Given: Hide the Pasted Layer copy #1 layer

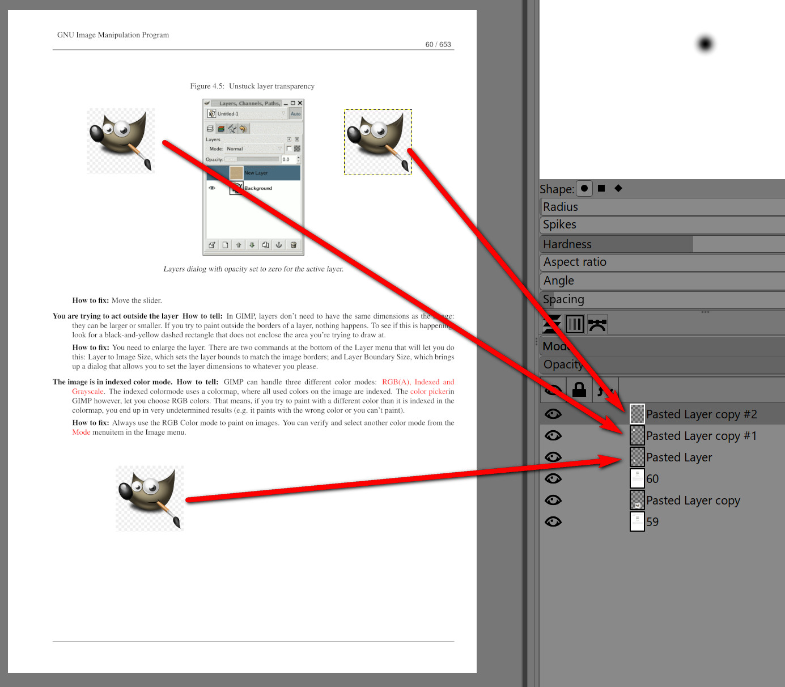Looking at the screenshot, I should coord(553,436).
